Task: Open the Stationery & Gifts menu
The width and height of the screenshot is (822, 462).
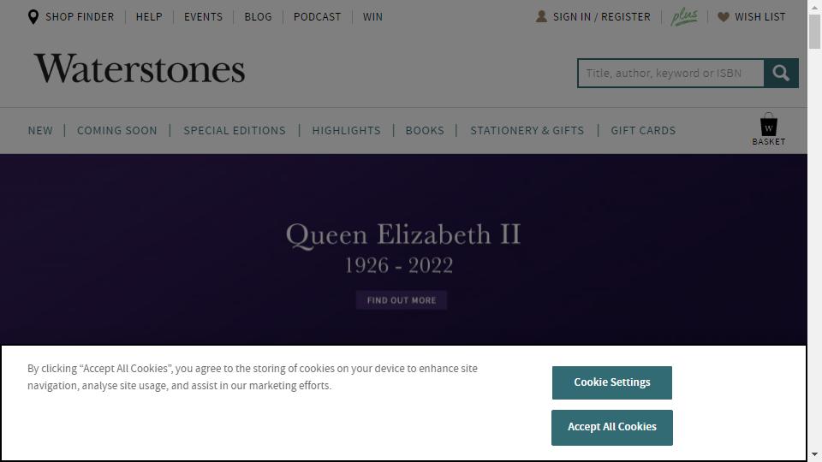Action: [x=527, y=130]
